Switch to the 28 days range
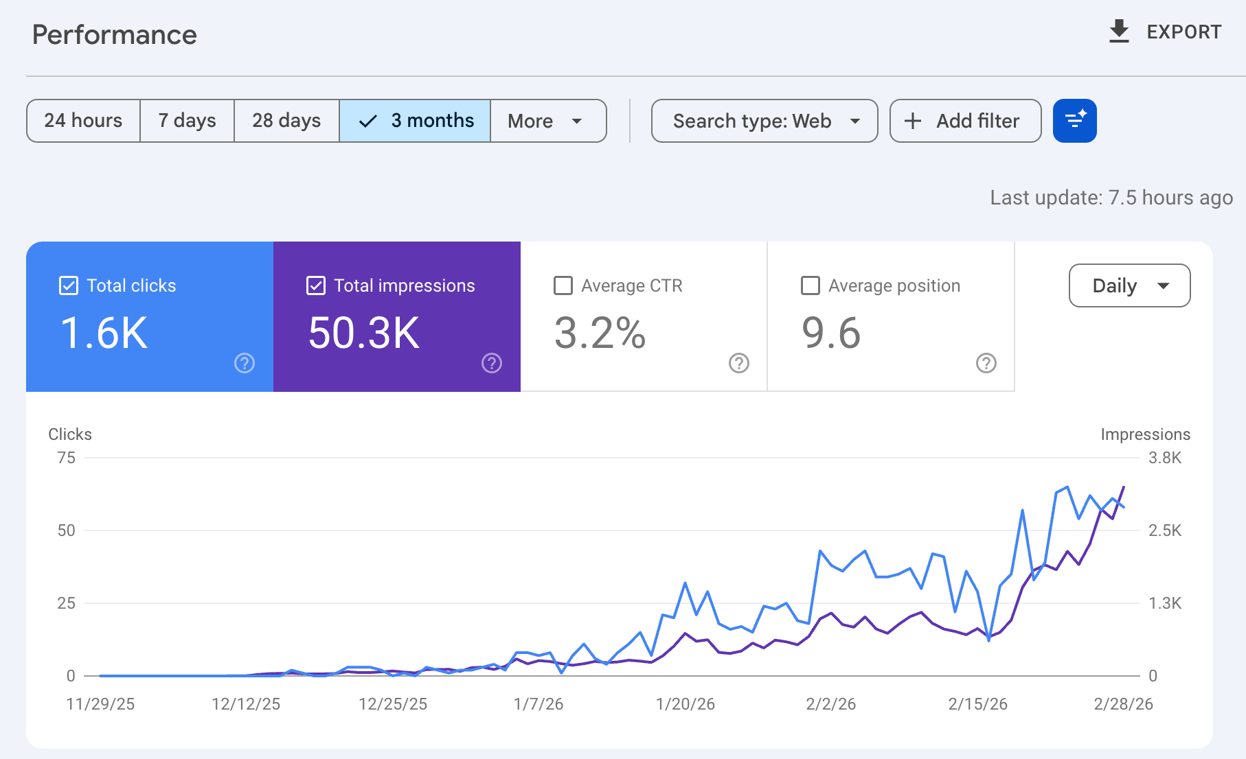 point(286,121)
